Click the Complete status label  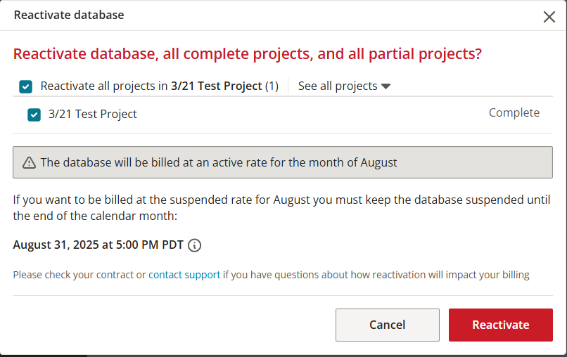pyautogui.click(x=514, y=112)
